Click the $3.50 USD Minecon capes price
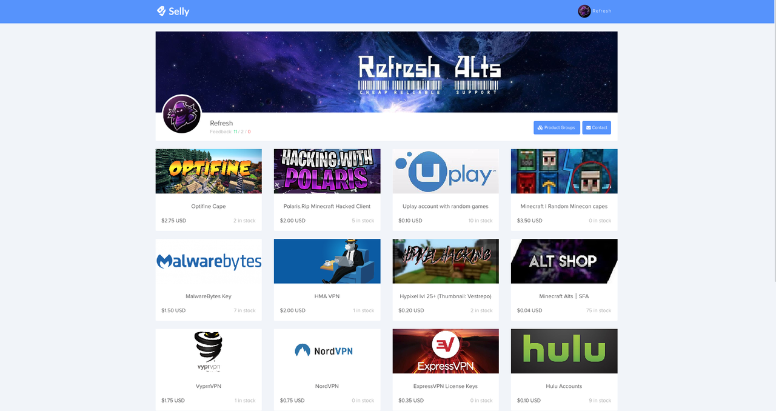 529,221
